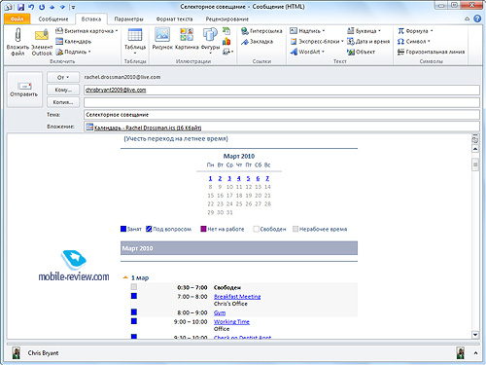The image size is (486, 365).
Task: Undo the last action in quick access toolbar
Action: click(31, 7)
